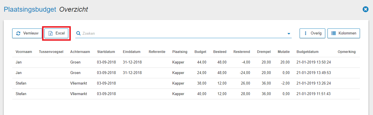Select Stefan Vliermarkt row with budget 38,00

(186, 83)
